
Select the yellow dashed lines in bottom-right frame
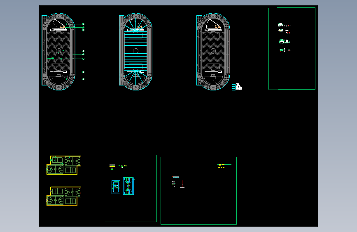pyautogui.click(x=221, y=167)
